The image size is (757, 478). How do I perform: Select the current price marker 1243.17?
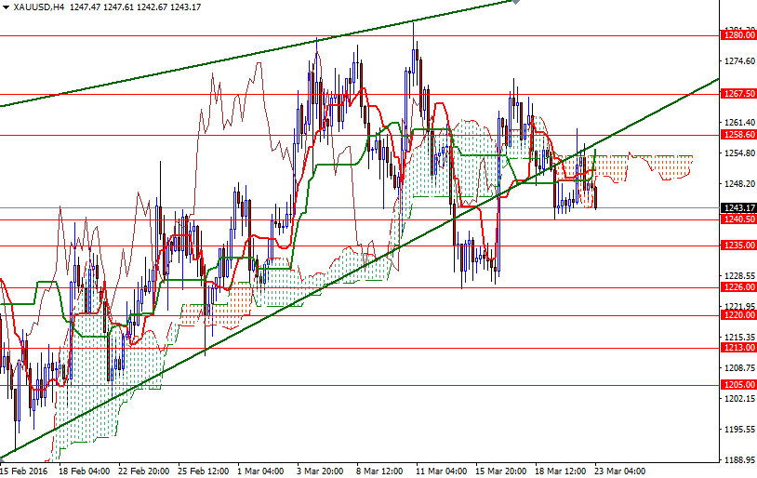pyautogui.click(x=737, y=207)
